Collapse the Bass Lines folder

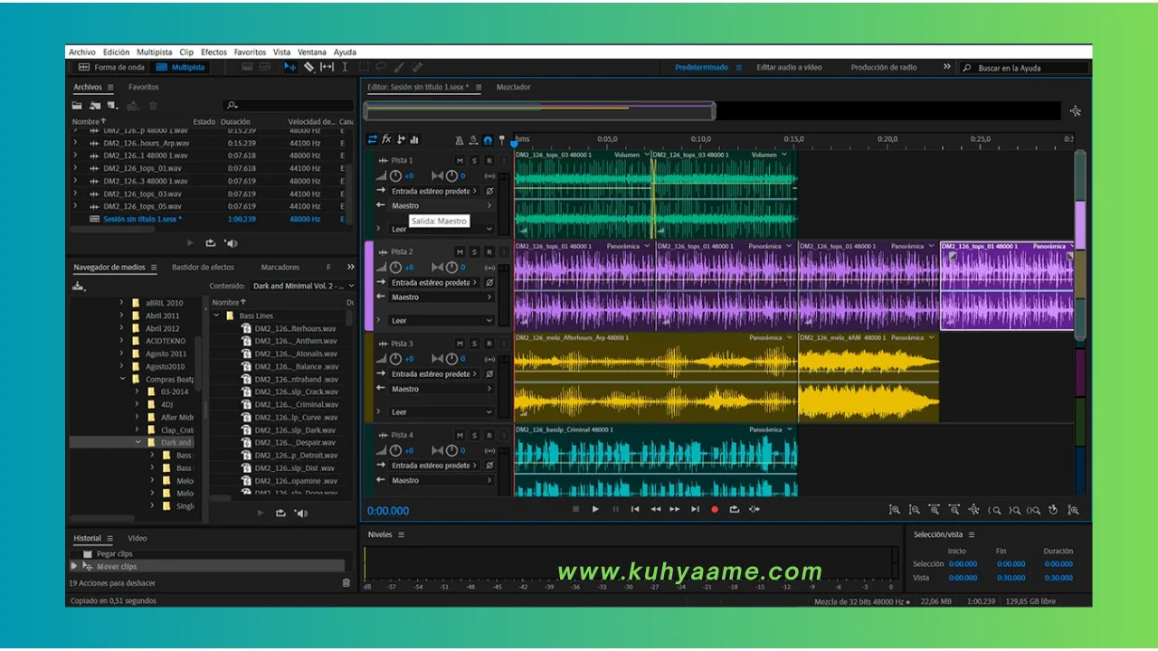pyautogui.click(x=217, y=316)
